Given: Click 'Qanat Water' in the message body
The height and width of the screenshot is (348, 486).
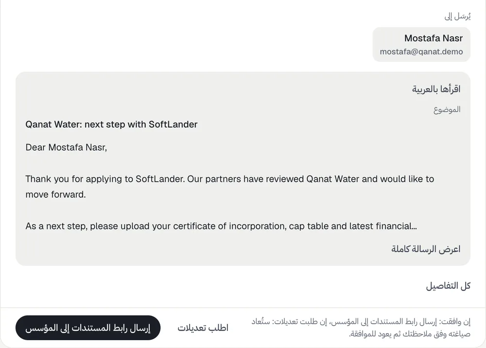Looking at the screenshot, I should 332,179.
